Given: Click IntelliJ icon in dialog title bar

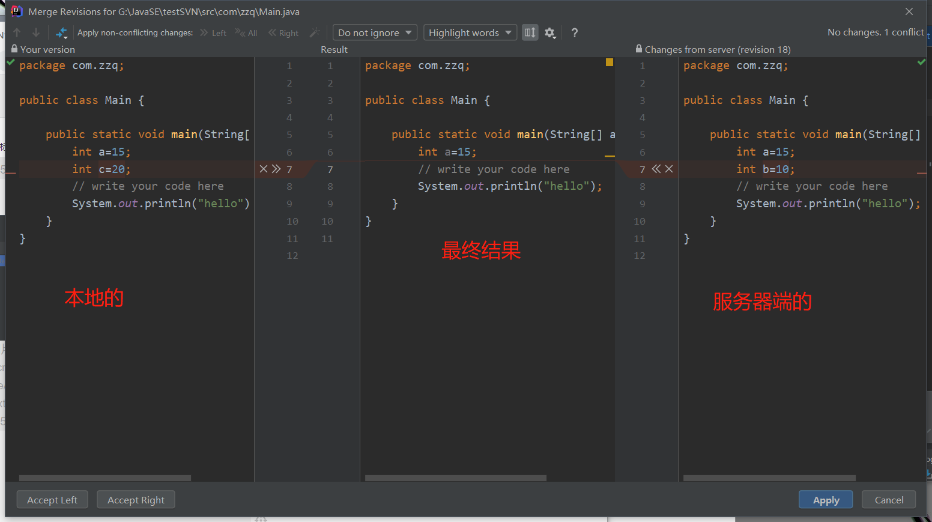Looking at the screenshot, I should click(x=17, y=11).
